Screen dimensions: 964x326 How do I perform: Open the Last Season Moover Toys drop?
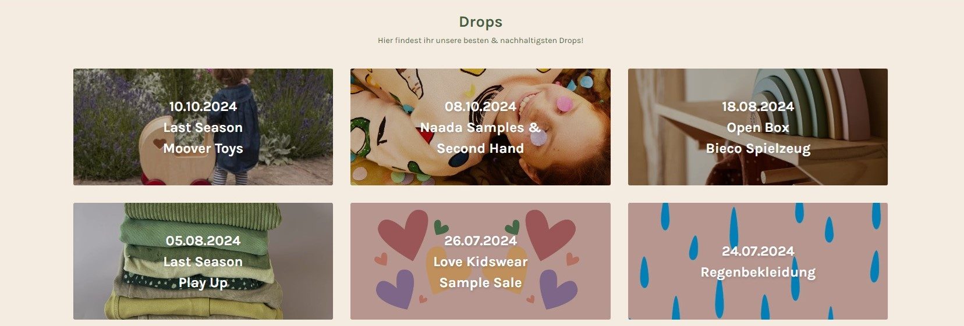coord(203,138)
